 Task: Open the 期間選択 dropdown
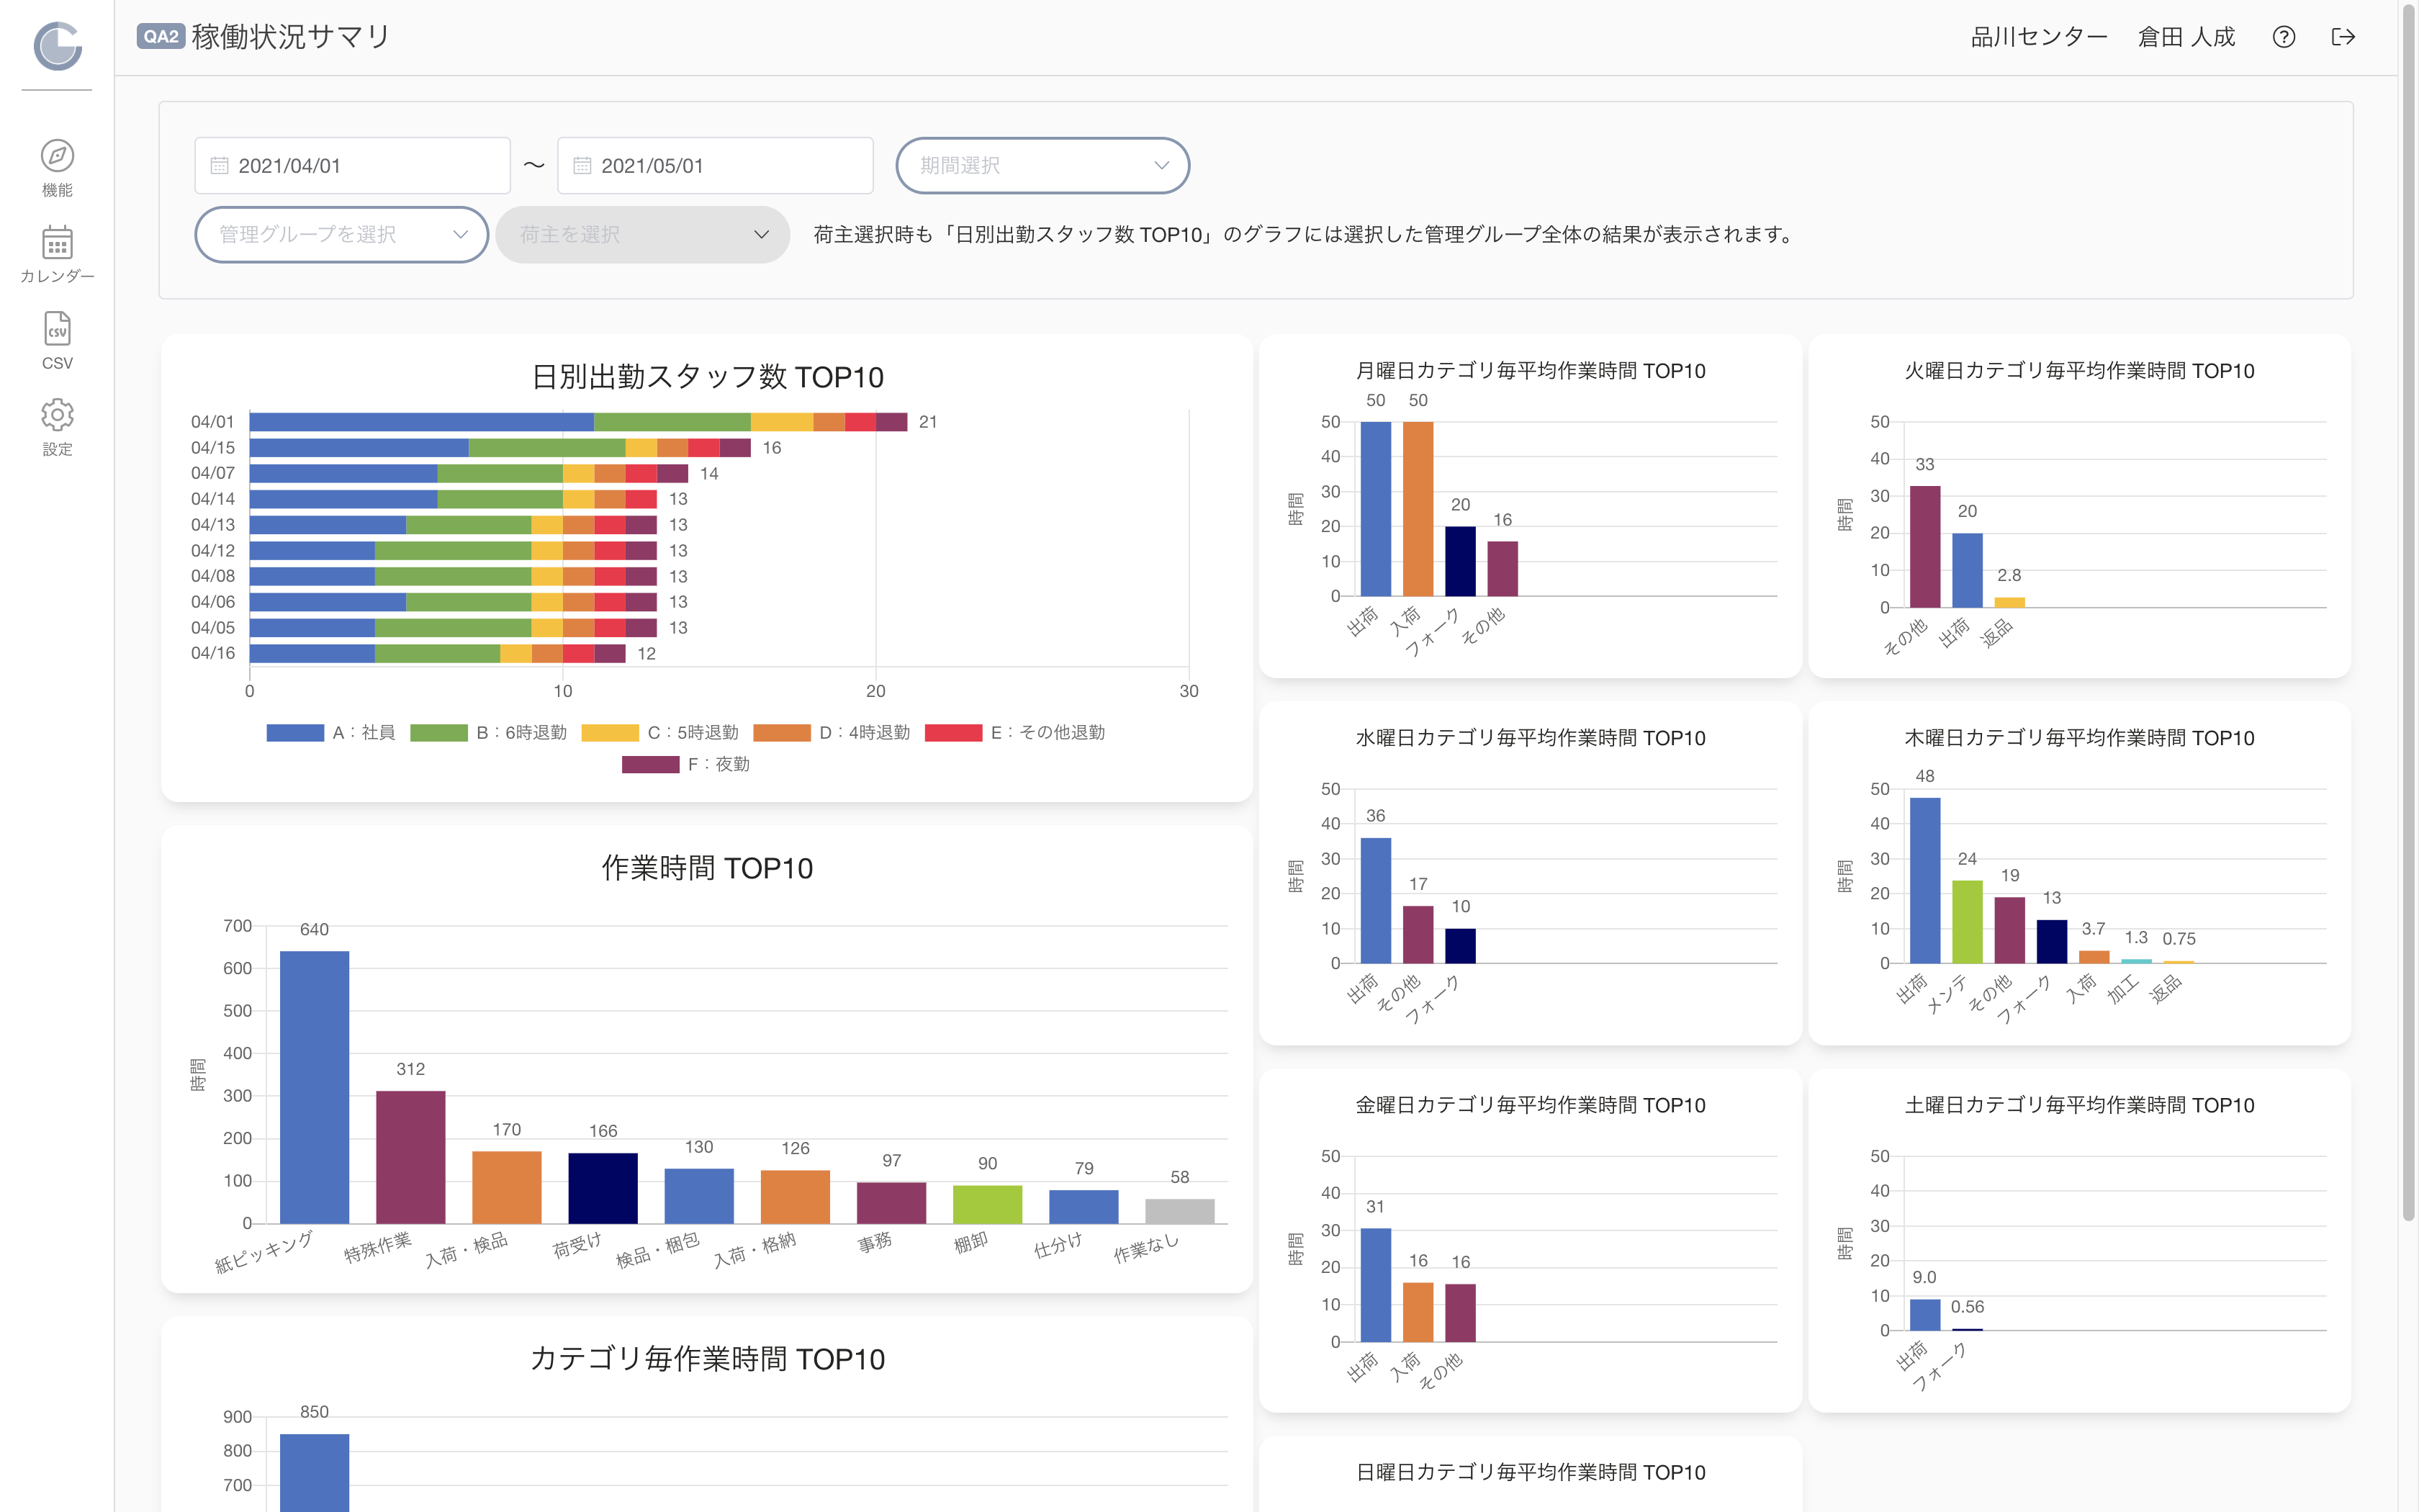point(1042,166)
